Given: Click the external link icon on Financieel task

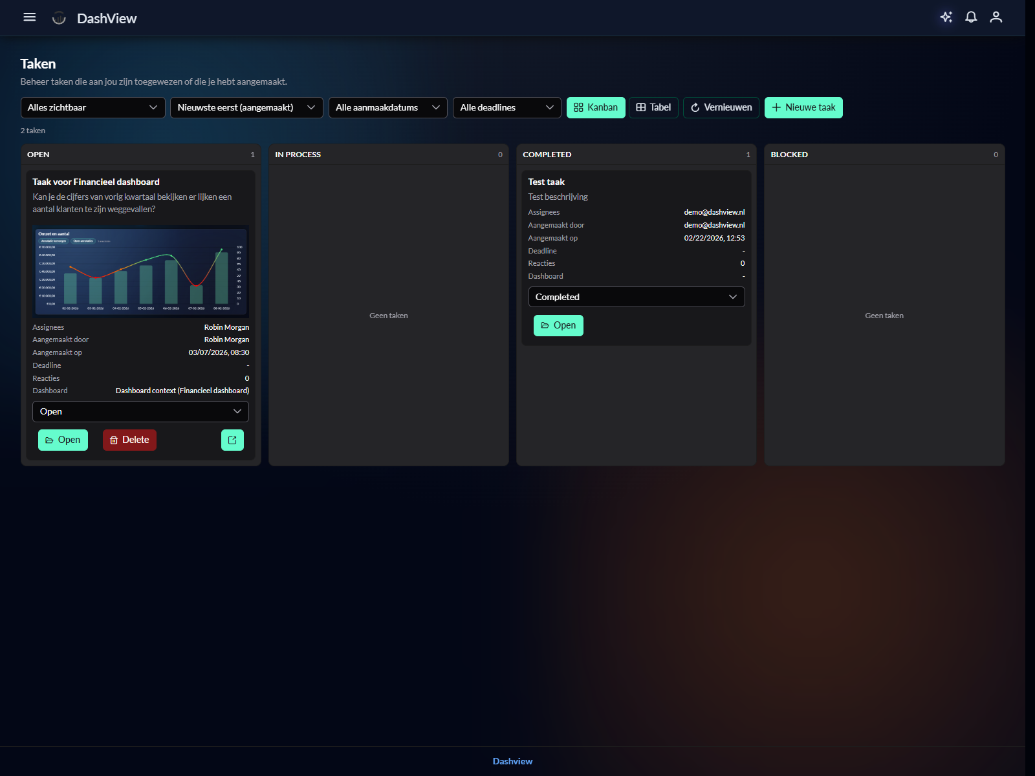Looking at the screenshot, I should coord(232,440).
